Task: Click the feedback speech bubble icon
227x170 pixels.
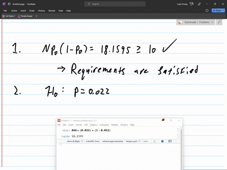Action: [x=170, y=141]
